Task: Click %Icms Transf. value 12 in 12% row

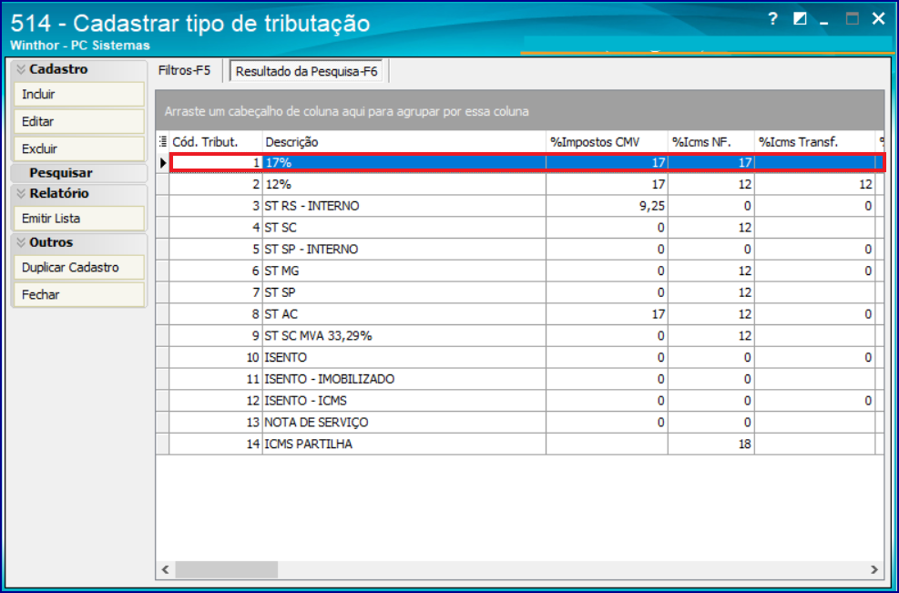Action: click(x=865, y=185)
